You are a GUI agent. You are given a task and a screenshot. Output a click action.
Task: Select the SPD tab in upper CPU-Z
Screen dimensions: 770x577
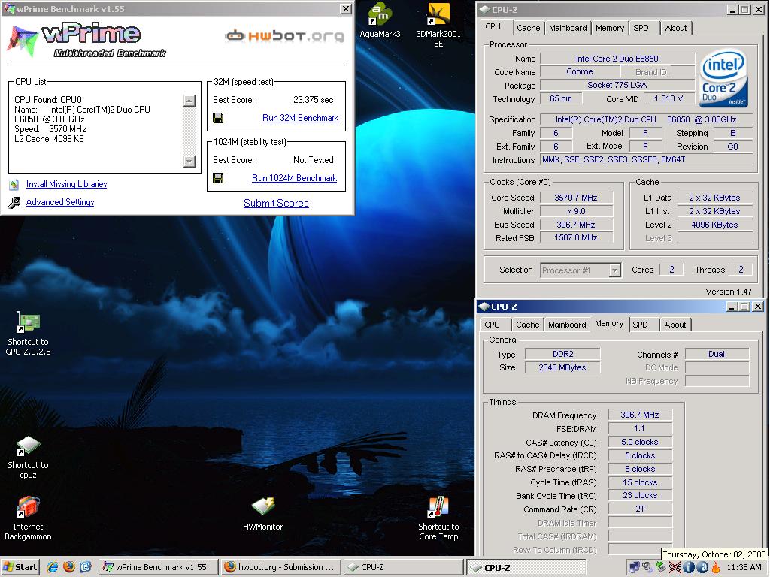pyautogui.click(x=641, y=28)
